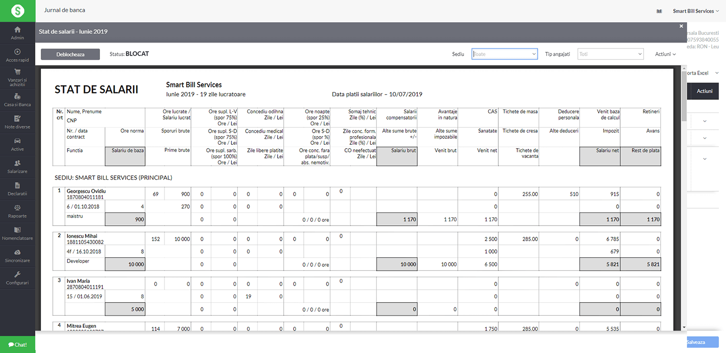Open the Chat! support button

coord(17,345)
